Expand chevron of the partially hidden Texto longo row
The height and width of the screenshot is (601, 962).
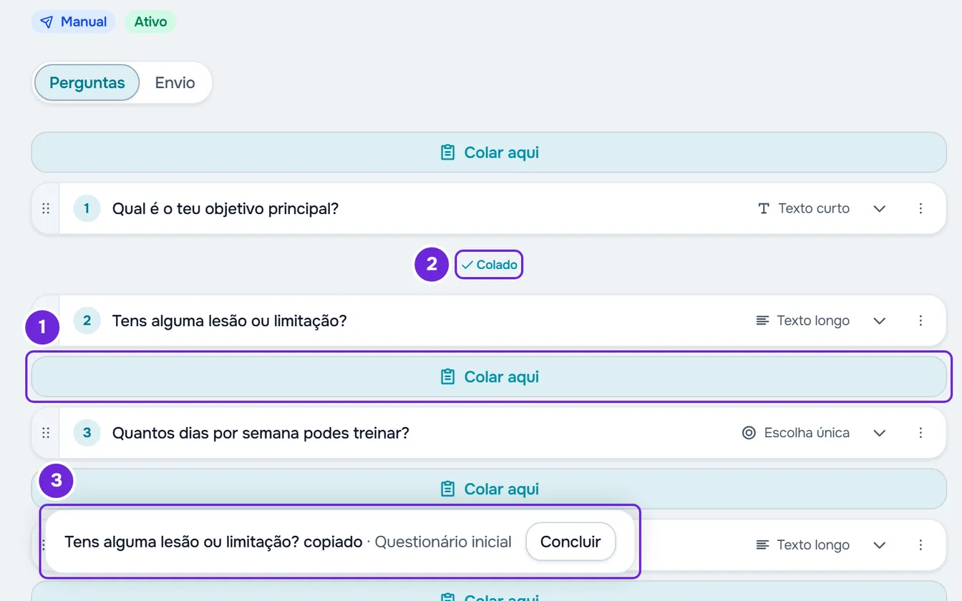(x=880, y=545)
